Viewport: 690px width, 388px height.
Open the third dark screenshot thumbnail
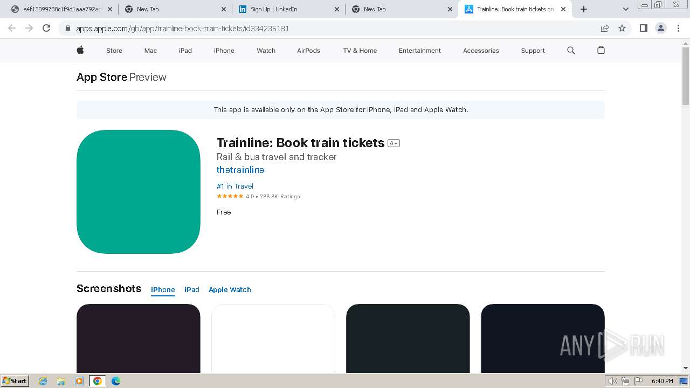click(408, 338)
